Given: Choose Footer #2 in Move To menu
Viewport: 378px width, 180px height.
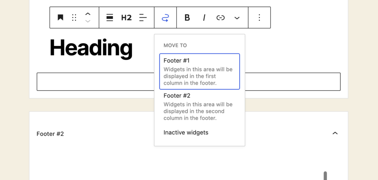Looking at the screenshot, I should tap(199, 106).
